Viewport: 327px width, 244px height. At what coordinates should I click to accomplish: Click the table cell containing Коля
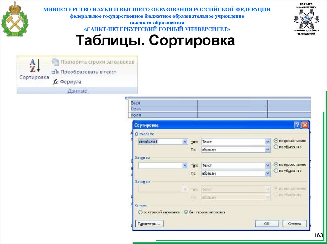click(163, 115)
